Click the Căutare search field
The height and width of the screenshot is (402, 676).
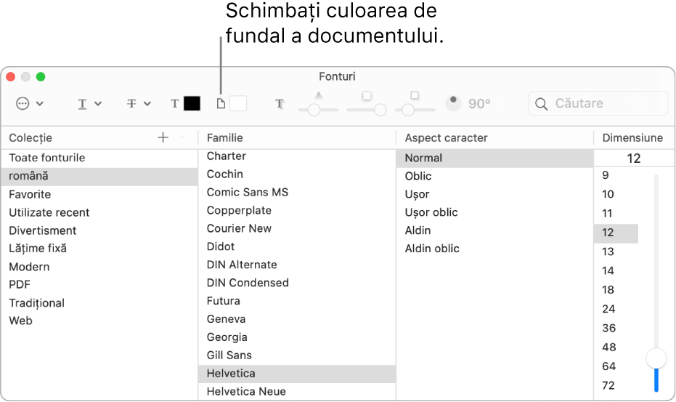point(598,104)
